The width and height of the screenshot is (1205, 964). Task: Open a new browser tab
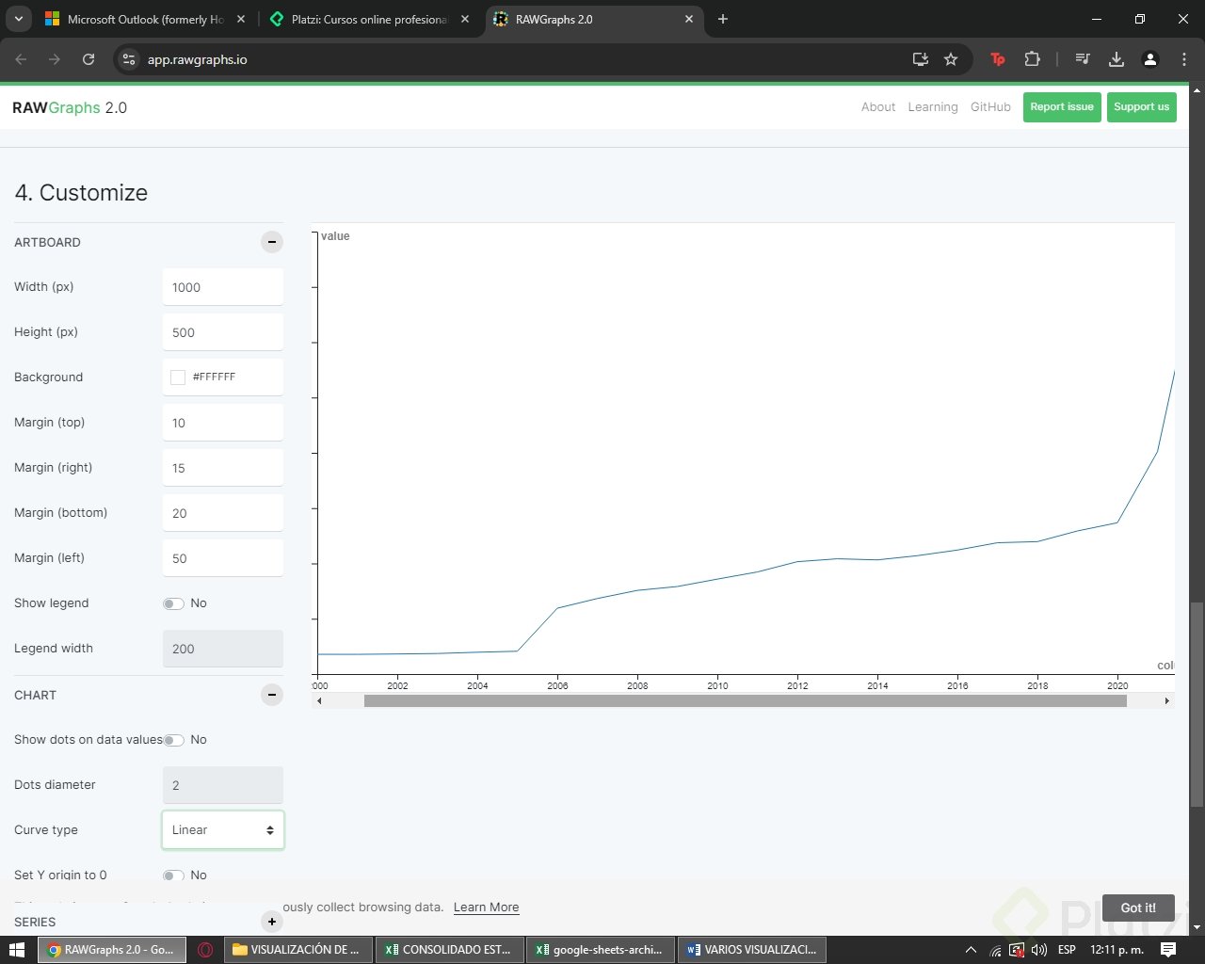723,19
